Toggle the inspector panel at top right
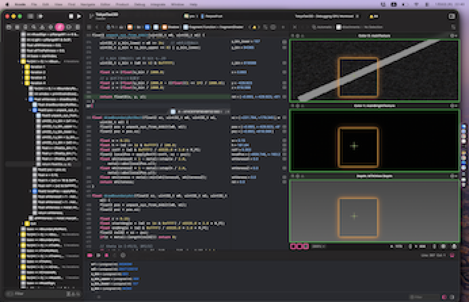The height and width of the screenshot is (302, 469). tap(452, 16)
